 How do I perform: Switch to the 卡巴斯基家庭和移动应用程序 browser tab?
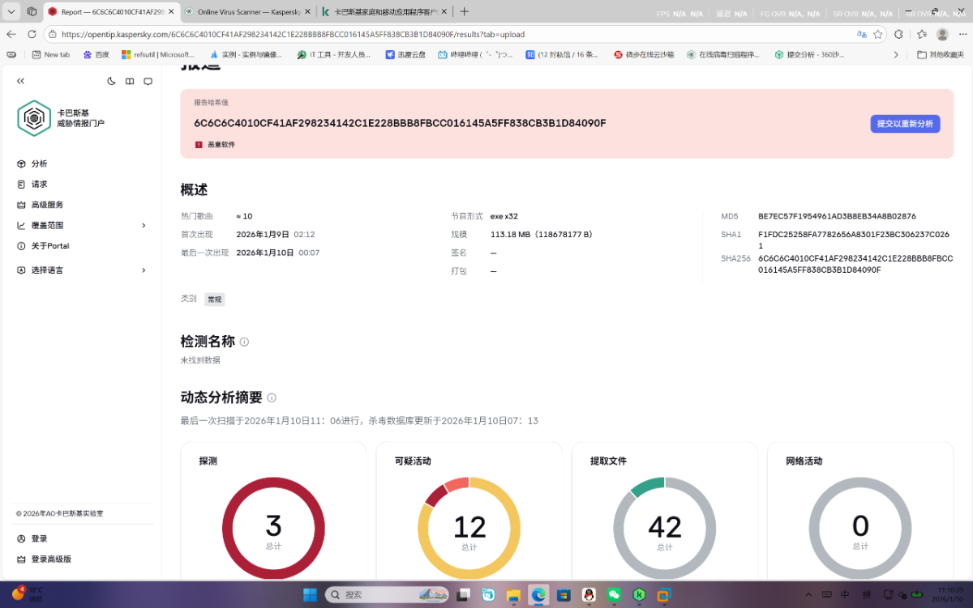coord(384,12)
